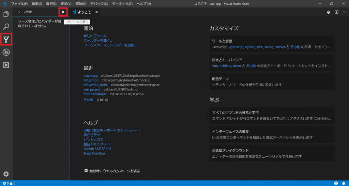The image size is (349, 186).
Task: Open インターフェイスの概要 card
Action: click(272, 134)
